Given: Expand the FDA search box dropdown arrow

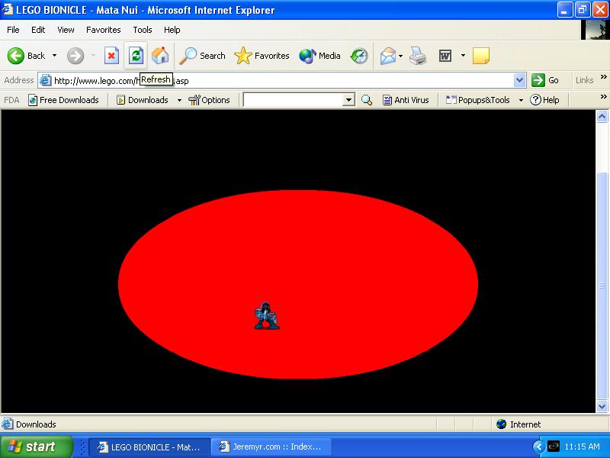Looking at the screenshot, I should click(x=349, y=100).
